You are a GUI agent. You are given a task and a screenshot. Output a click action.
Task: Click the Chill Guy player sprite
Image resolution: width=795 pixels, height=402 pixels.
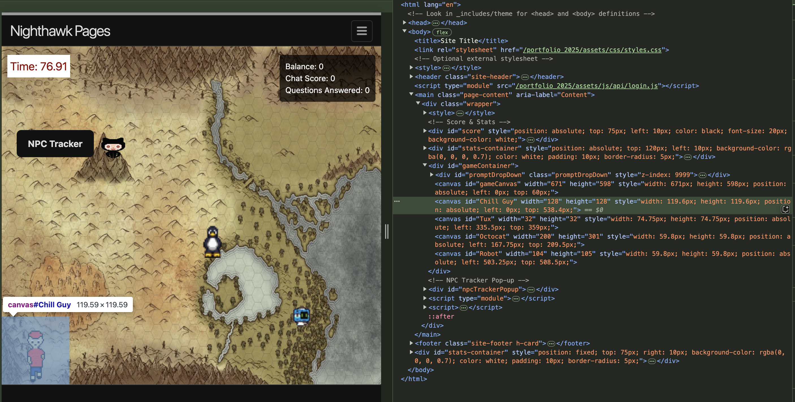[x=36, y=355]
